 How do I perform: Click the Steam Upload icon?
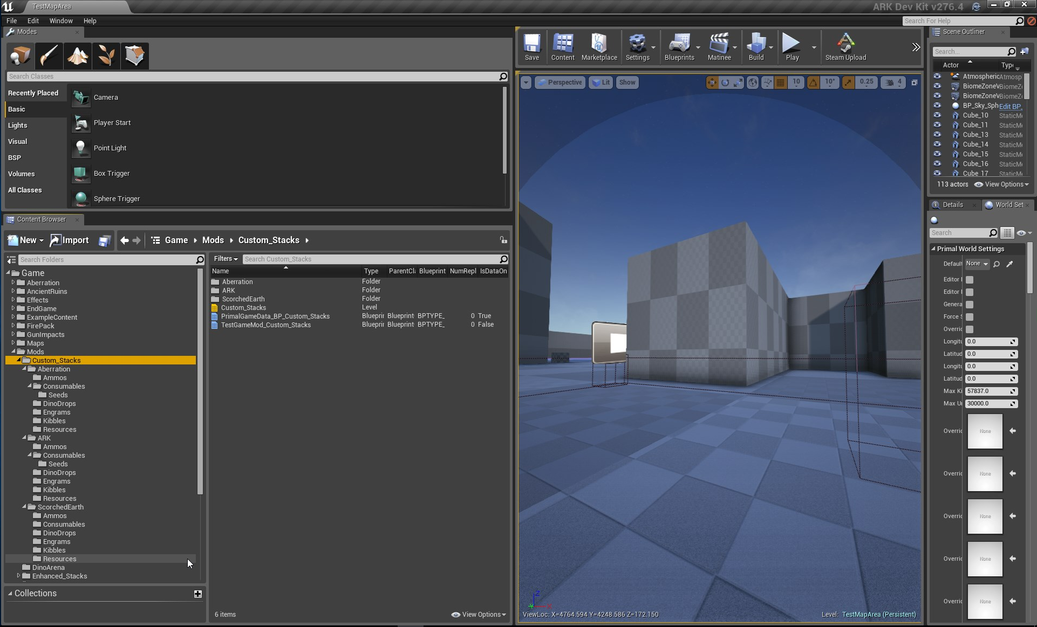pos(845,47)
